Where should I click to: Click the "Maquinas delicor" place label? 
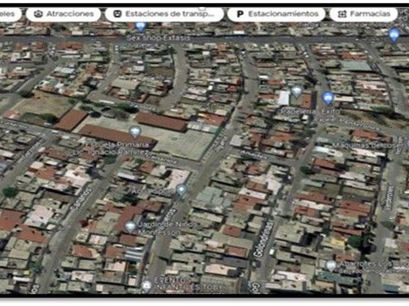click(x=364, y=145)
